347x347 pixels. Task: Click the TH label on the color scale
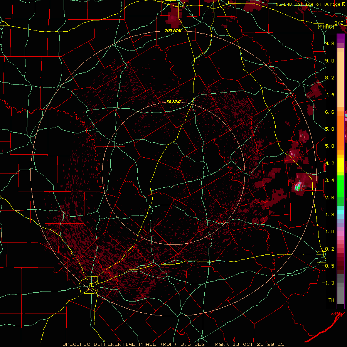331,300
